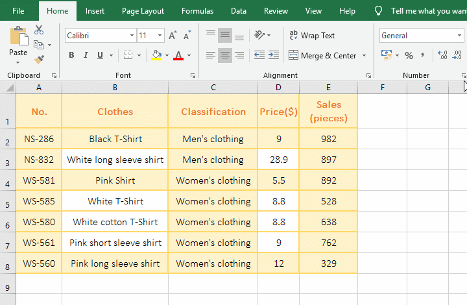Apply the yellow fill color bucket
The image size is (467, 305).
[156, 55]
